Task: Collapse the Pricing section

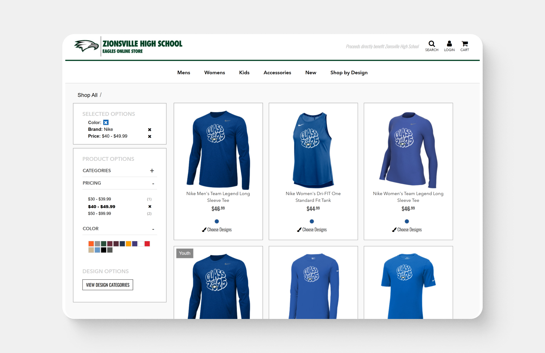Action: pyautogui.click(x=153, y=184)
